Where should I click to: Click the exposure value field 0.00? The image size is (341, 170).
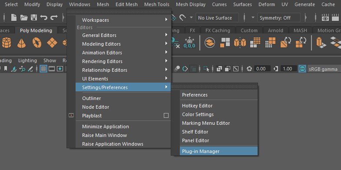[262, 69]
